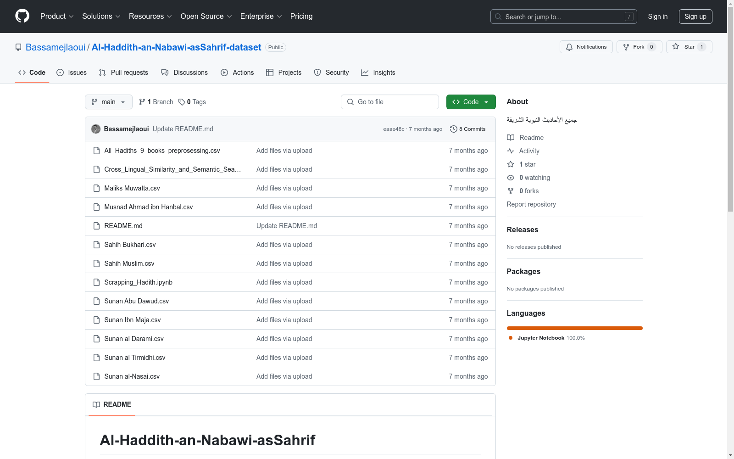
Task: Click file icon beside Sahih Bukhari.csv
Action: click(96, 245)
